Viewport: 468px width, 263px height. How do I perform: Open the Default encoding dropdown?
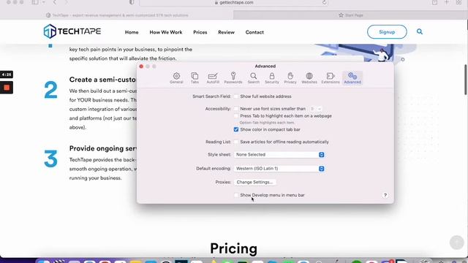(x=279, y=169)
